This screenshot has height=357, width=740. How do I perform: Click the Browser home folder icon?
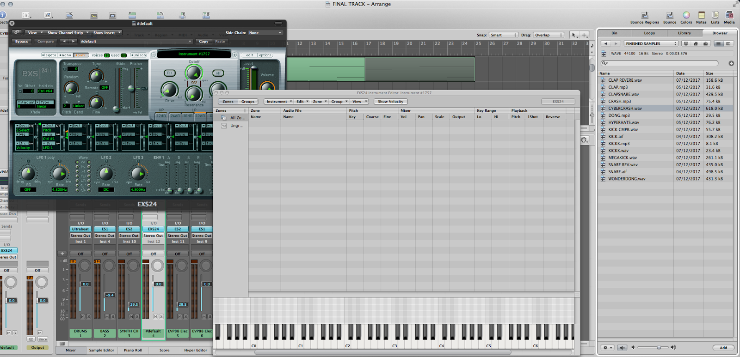[x=696, y=43]
